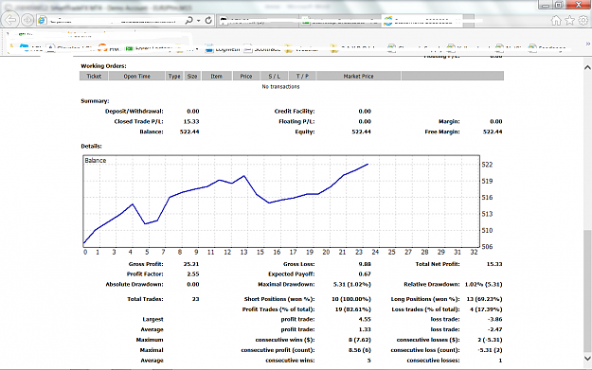This screenshot has height=370, width=592.
Task: Click the Item column header
Action: pyautogui.click(x=216, y=77)
